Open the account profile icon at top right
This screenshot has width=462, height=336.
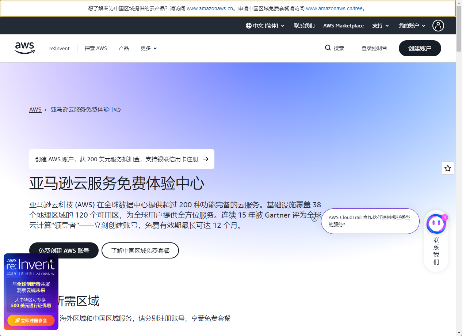click(x=438, y=26)
